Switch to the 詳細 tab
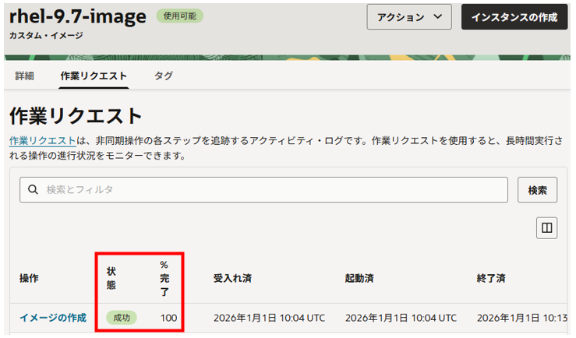This screenshot has width=576, height=338. pos(25,76)
